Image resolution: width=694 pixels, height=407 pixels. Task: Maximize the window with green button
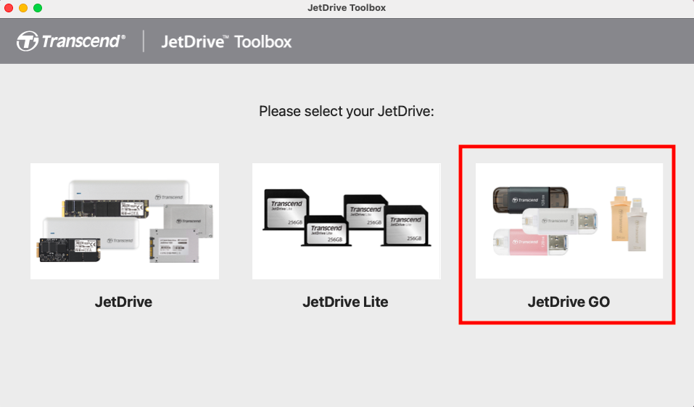pos(38,8)
